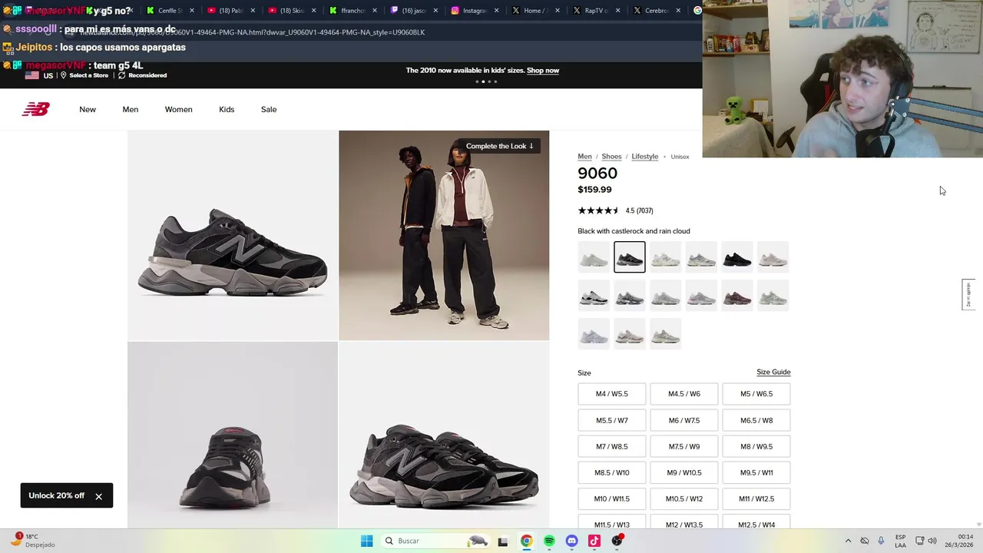
Task: Select the burgundy shoe color swatch
Action: (737, 296)
